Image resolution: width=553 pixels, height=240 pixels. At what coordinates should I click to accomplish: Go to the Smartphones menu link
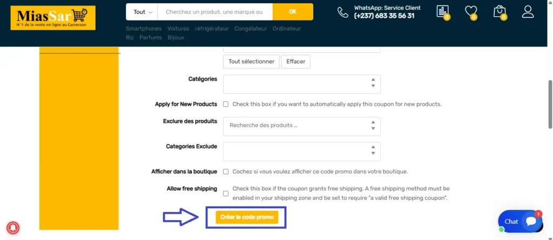tap(144, 29)
